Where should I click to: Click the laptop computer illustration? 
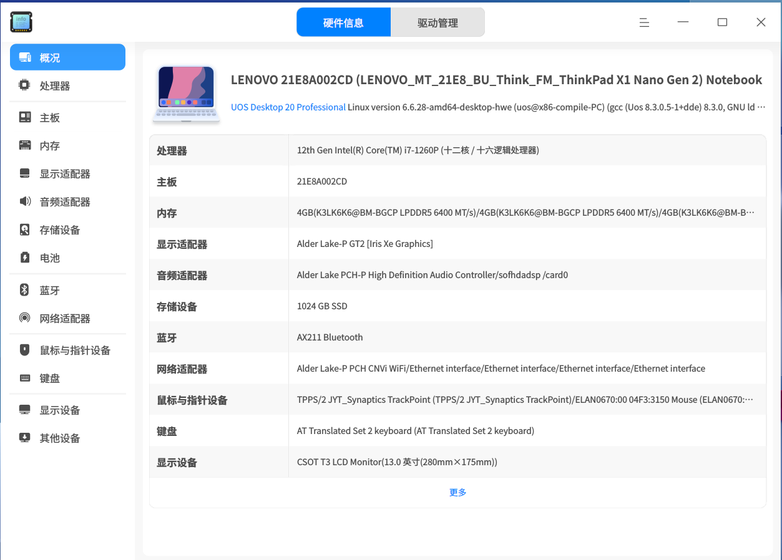point(187,94)
